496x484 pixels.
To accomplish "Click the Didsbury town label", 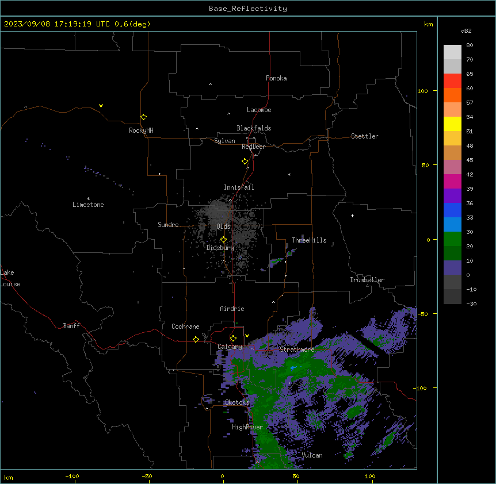I will 220,248.
